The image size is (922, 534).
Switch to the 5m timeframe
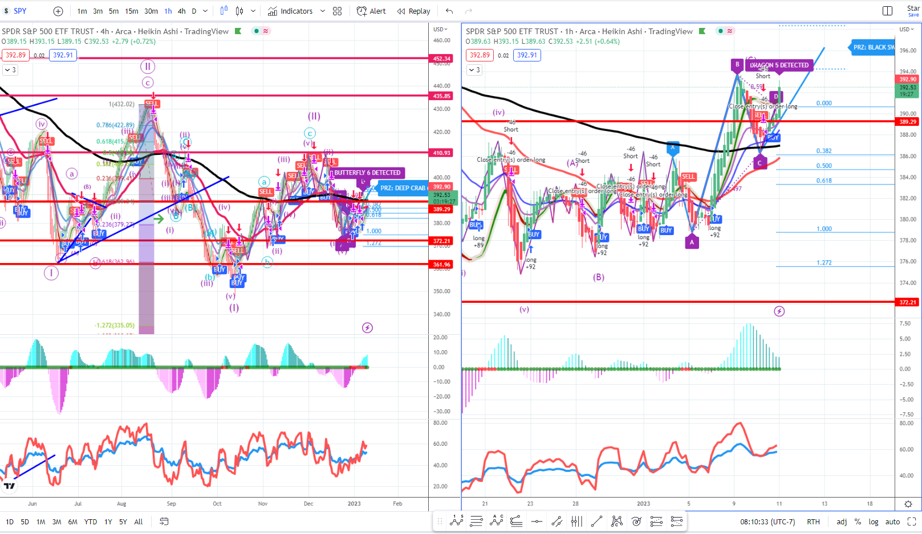click(x=114, y=11)
